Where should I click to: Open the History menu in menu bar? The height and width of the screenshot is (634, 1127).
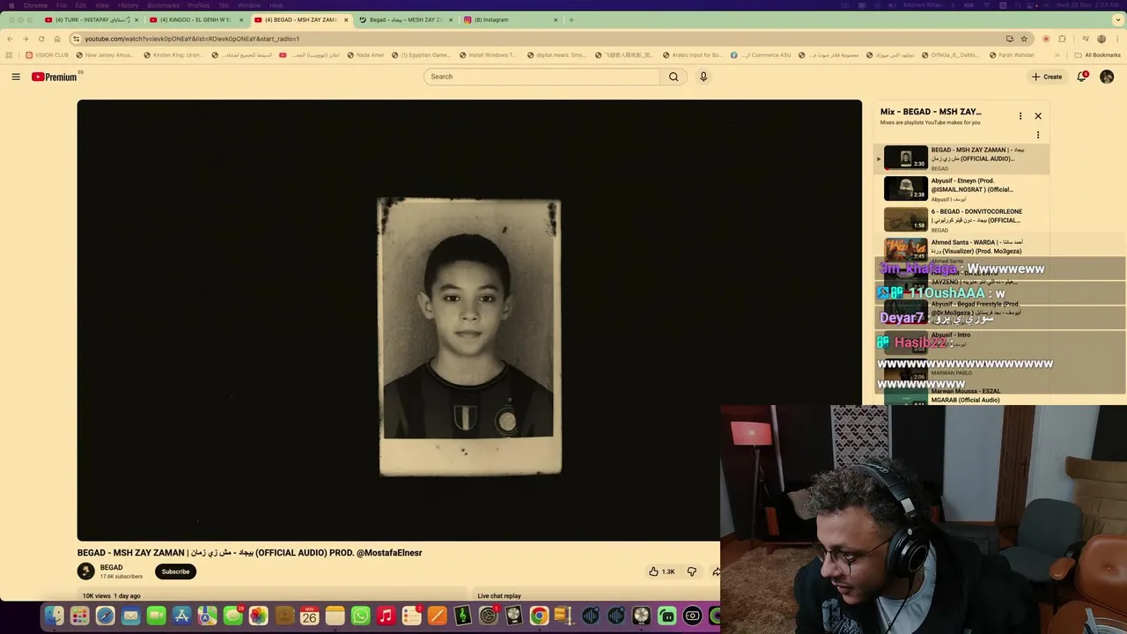[129, 5]
